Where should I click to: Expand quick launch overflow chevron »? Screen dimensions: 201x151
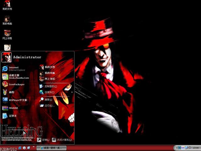pos(34,147)
